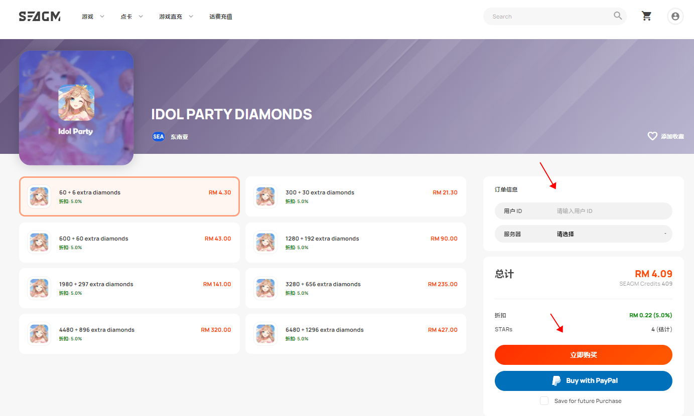Click the 3280 + 656 diamonds product icon
Screen dimensions: 694x416
[x=265, y=288]
